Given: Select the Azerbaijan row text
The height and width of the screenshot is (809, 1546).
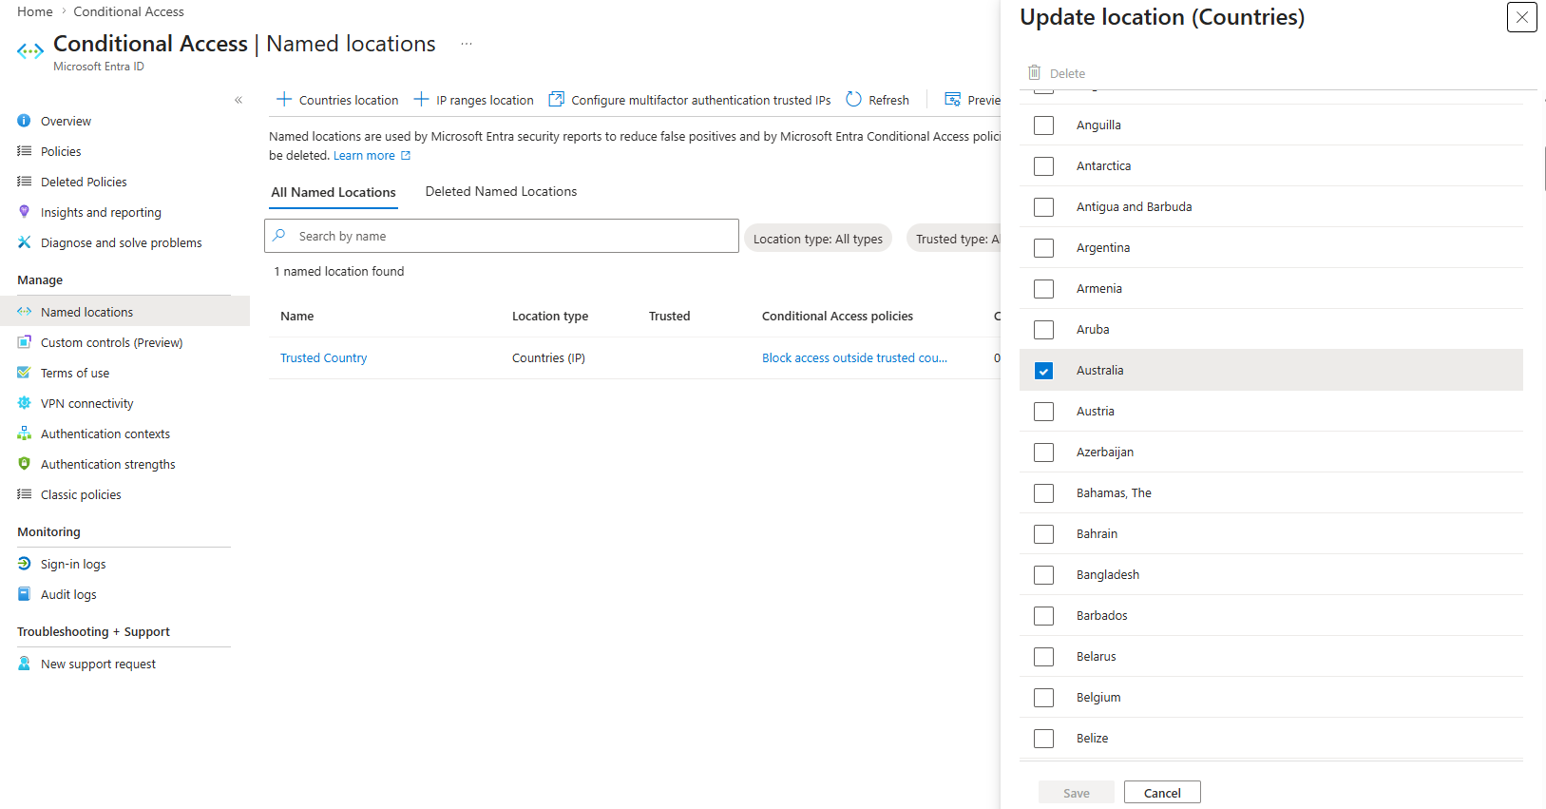Looking at the screenshot, I should coord(1105,452).
